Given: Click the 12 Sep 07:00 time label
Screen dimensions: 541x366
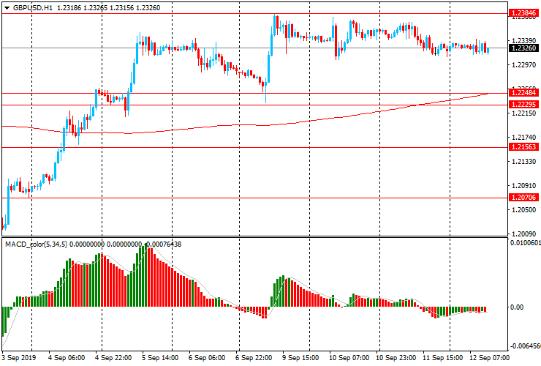Looking at the screenshot, I should [490, 358].
